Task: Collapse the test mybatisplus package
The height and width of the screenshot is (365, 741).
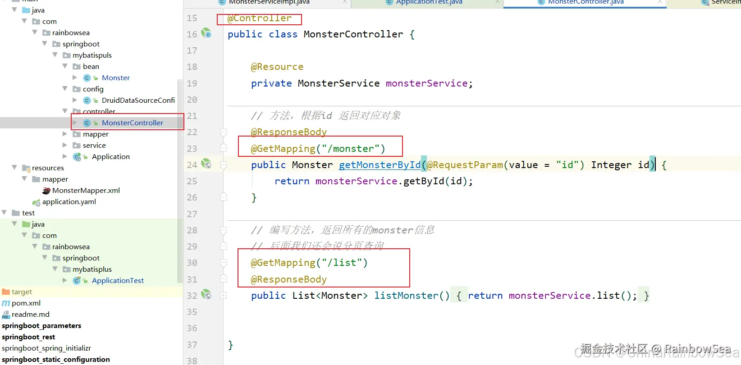Action: [55, 269]
